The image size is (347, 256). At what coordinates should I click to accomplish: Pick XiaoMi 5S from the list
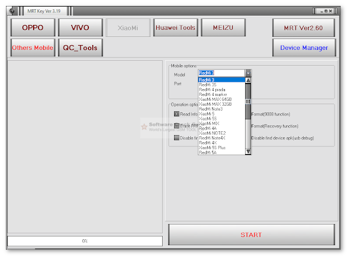point(222,119)
